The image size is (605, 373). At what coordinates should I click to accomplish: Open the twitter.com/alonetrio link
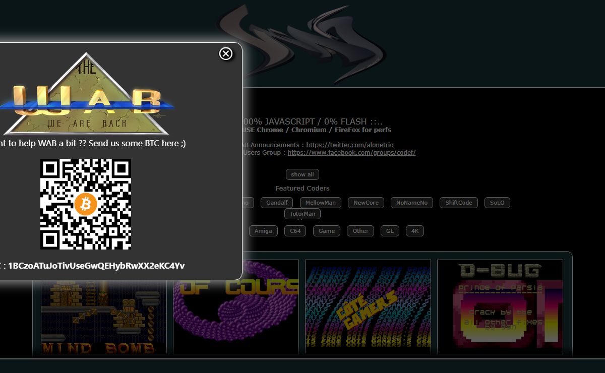(350, 145)
